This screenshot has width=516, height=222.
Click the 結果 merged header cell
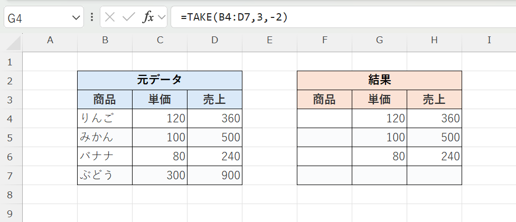[379, 80]
